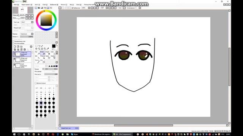Adjust the Плотность density slider
This screenshot has height=136, width=243.
click(x=51, y=74)
